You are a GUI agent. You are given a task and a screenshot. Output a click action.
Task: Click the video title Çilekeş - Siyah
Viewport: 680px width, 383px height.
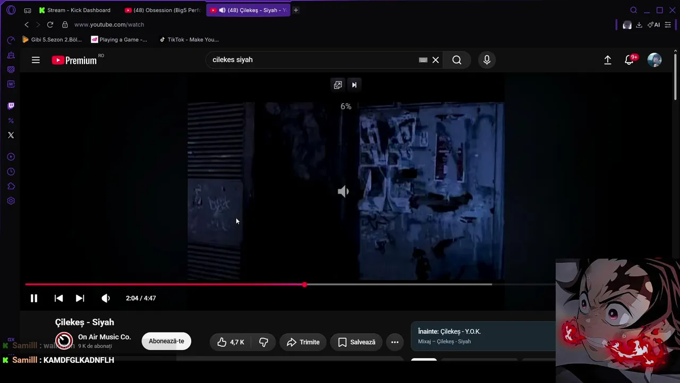(x=84, y=322)
